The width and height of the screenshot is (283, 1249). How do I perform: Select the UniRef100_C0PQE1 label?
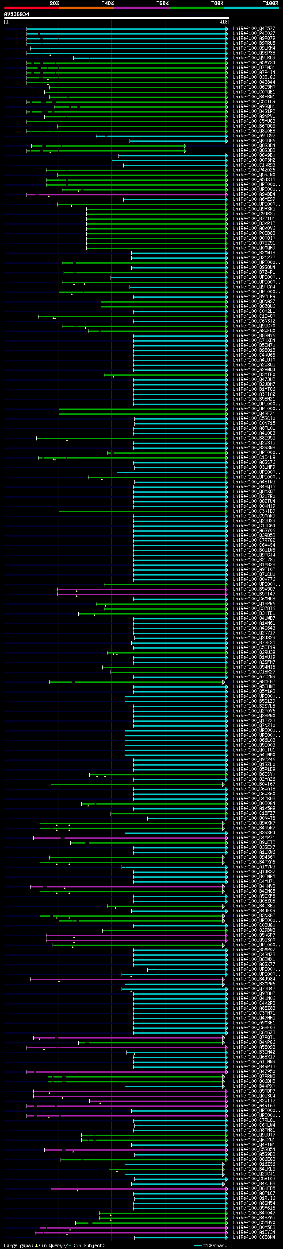[x=254, y=92]
